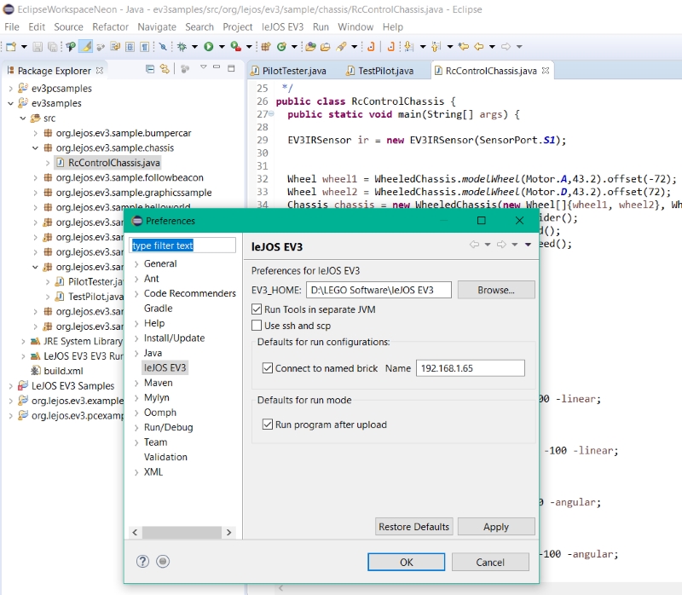Expand the Java preferences node
The image size is (682, 595).
click(x=136, y=353)
